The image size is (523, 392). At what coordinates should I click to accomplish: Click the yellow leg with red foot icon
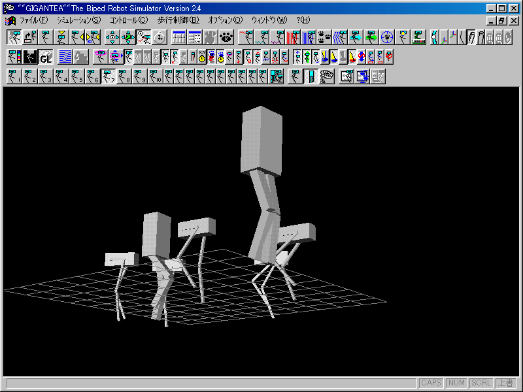(352, 57)
